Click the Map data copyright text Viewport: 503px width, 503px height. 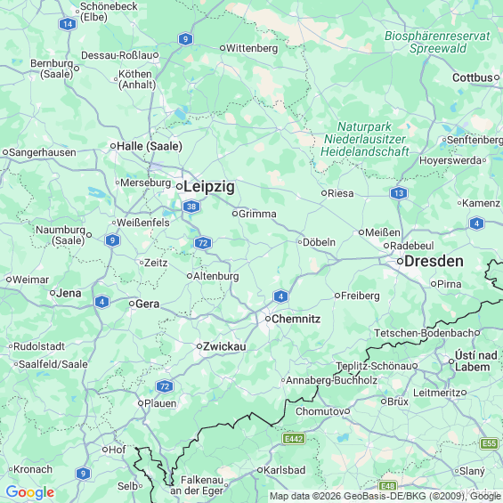click(385, 496)
